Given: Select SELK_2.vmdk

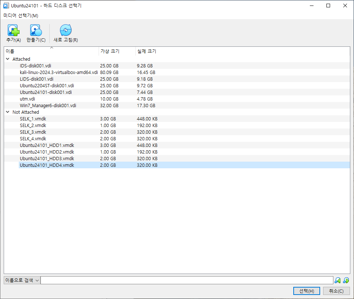Looking at the screenshot, I should click(33, 125).
